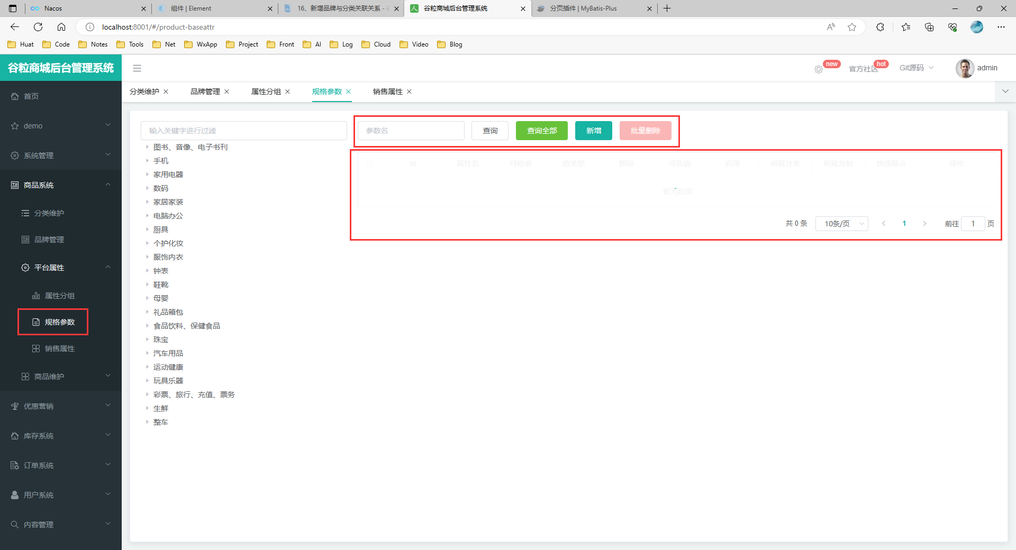This screenshot has width=1016, height=550.
Task: Add page to favorites star icon
Action: pyautogui.click(x=851, y=27)
